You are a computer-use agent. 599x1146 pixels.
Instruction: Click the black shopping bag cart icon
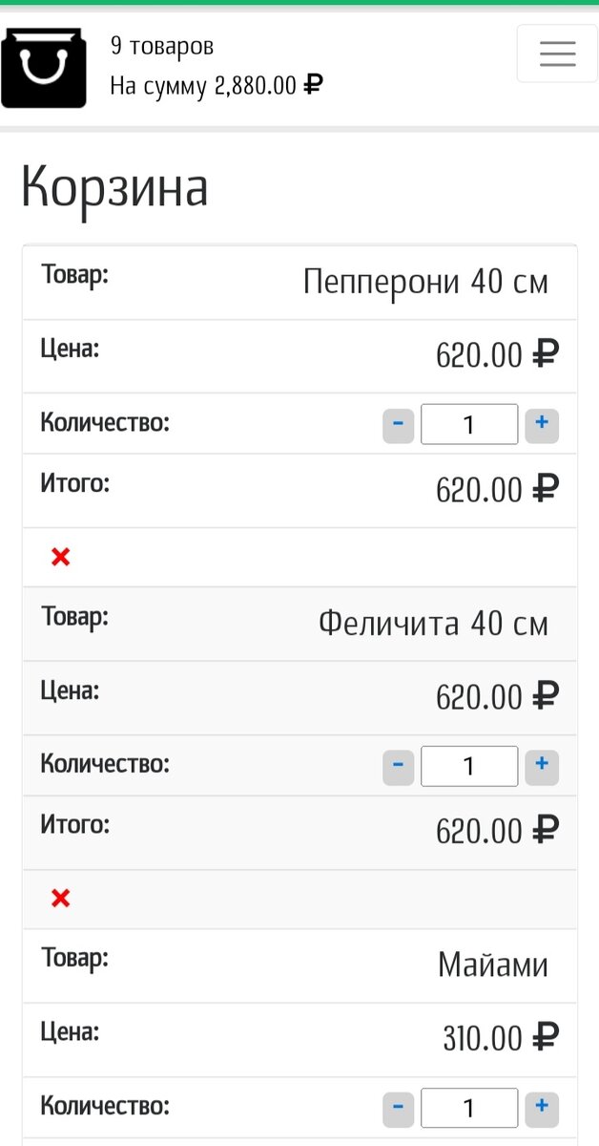[x=44, y=68]
